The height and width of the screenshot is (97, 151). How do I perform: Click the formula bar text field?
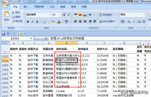pyautogui.click(x=100, y=38)
